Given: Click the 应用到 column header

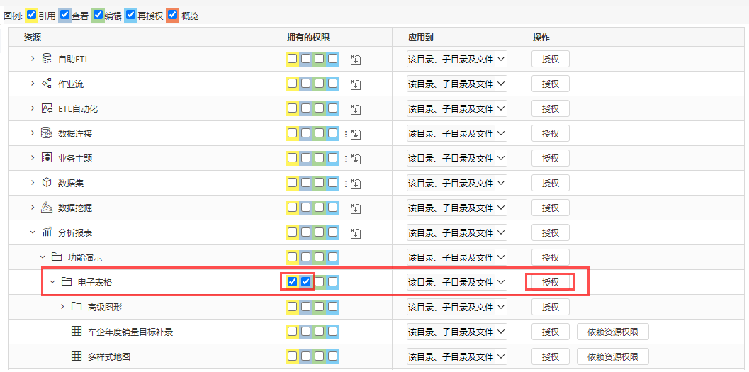Looking at the screenshot, I should [420, 38].
